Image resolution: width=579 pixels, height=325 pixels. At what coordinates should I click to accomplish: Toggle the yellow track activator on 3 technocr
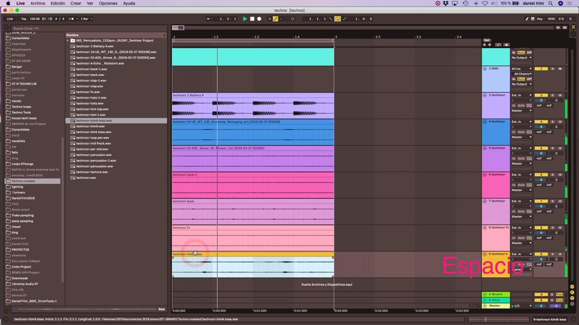(541, 95)
